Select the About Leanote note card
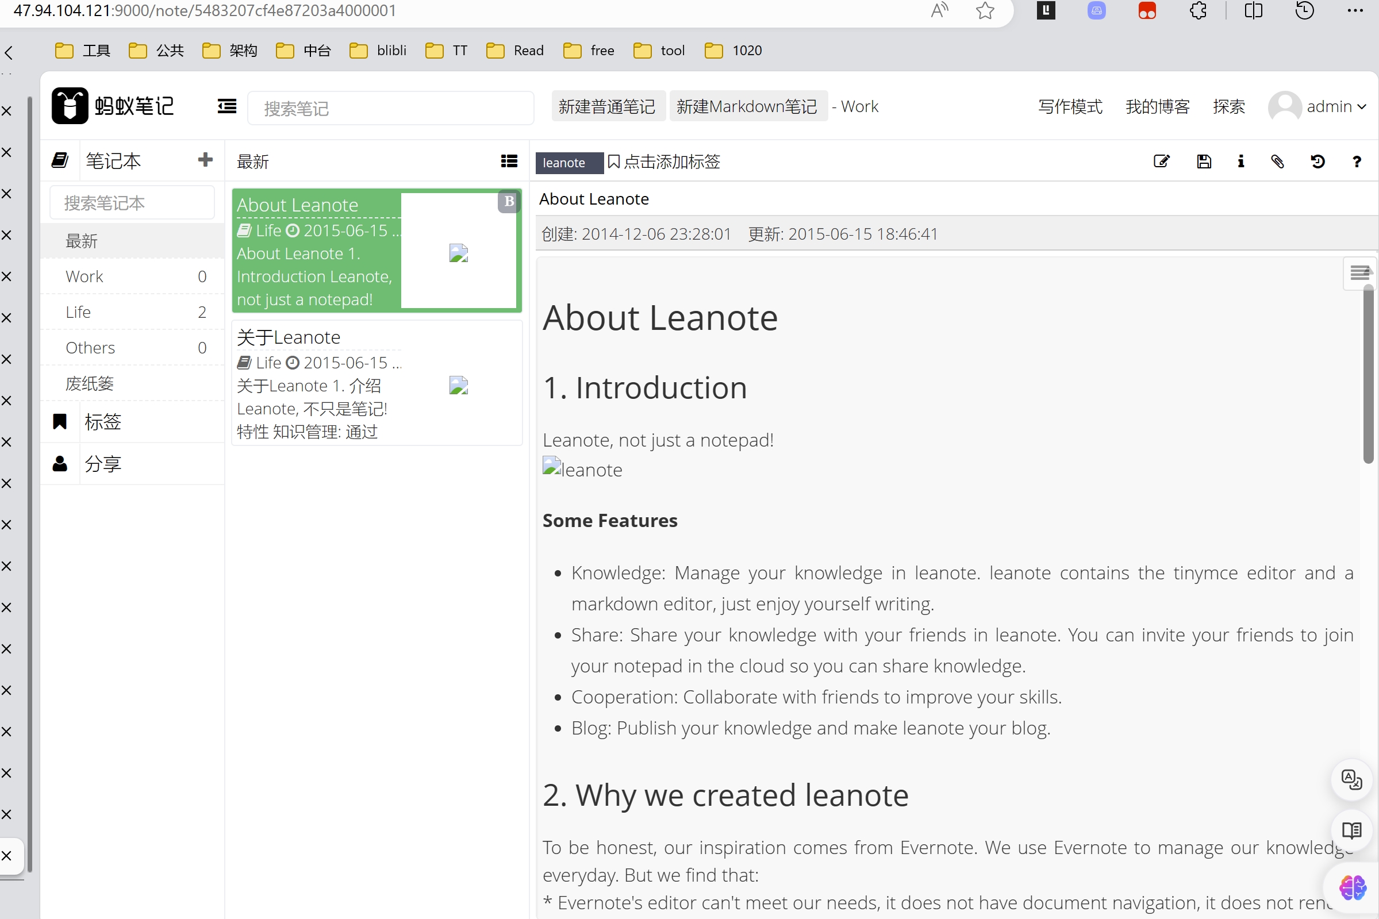 pos(377,251)
